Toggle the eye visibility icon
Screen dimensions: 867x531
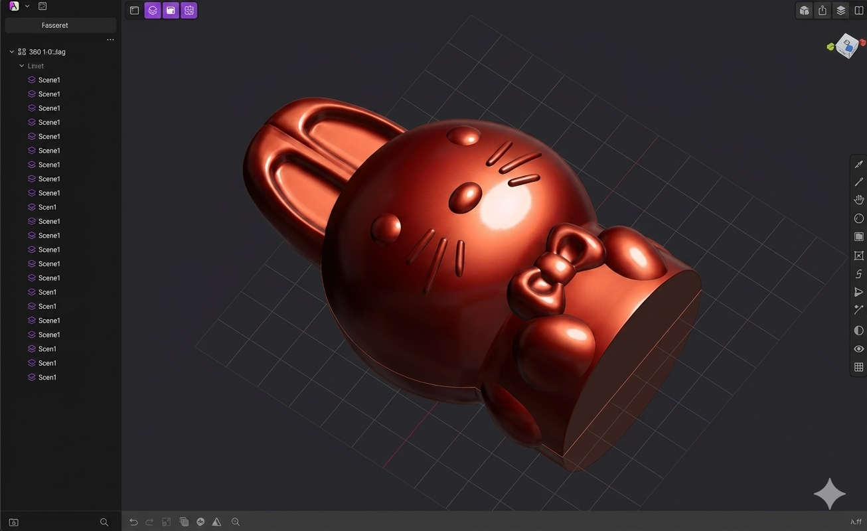859,348
